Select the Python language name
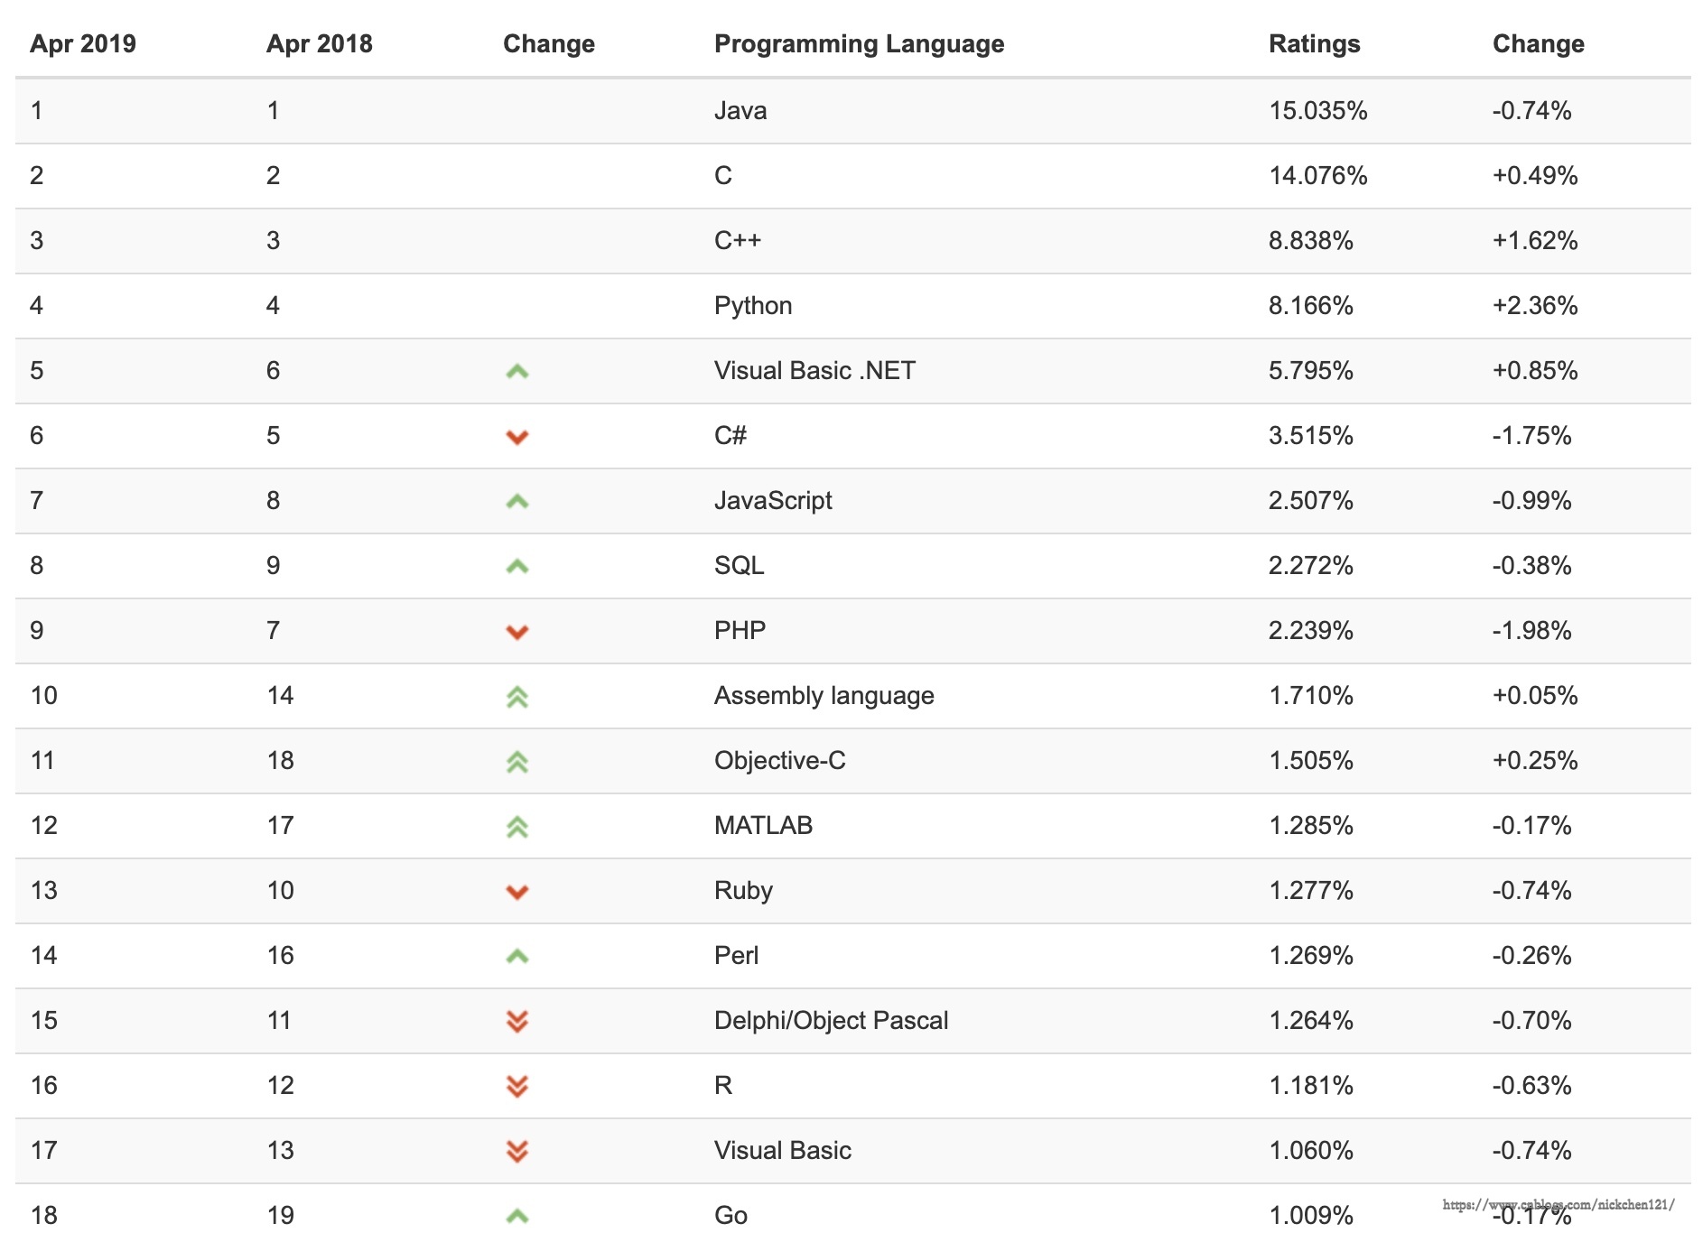This screenshot has height=1233, width=1703. click(753, 306)
